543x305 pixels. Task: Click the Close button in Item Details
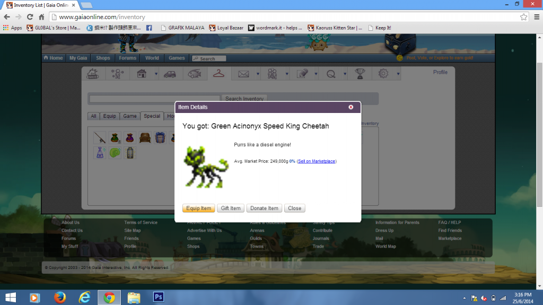click(x=295, y=208)
